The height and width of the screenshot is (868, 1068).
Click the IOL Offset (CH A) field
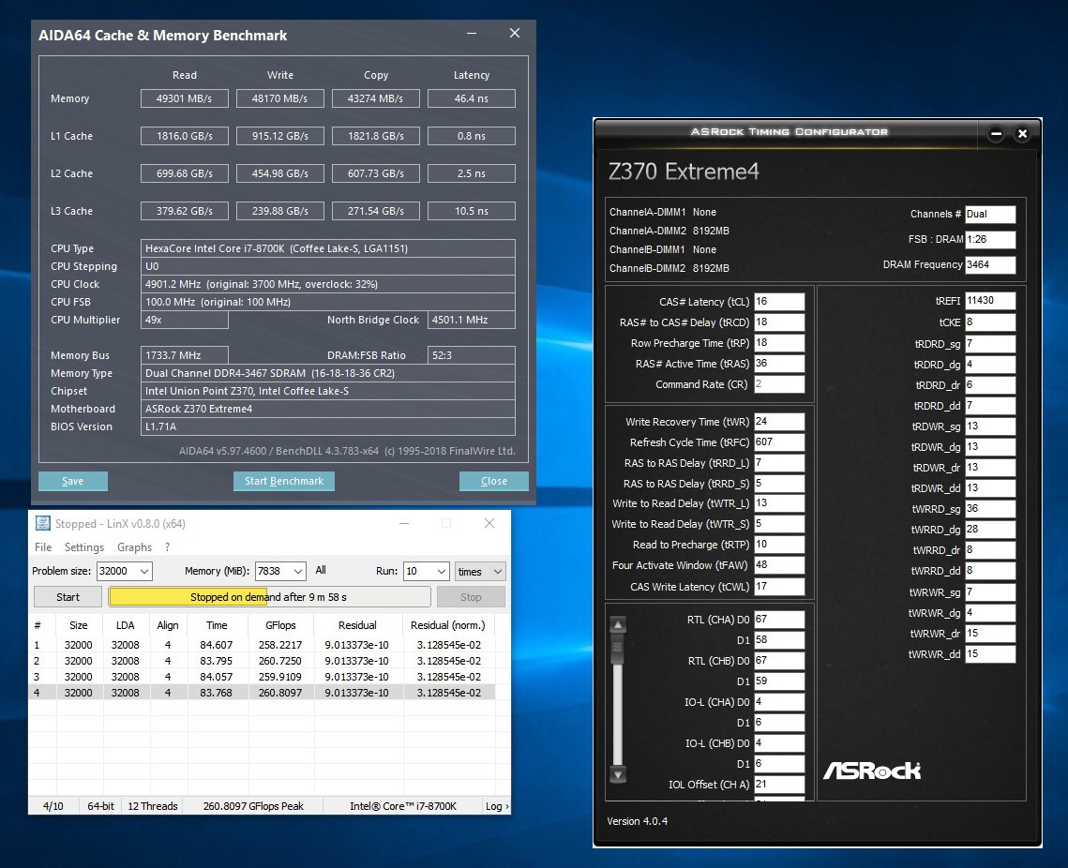779,785
